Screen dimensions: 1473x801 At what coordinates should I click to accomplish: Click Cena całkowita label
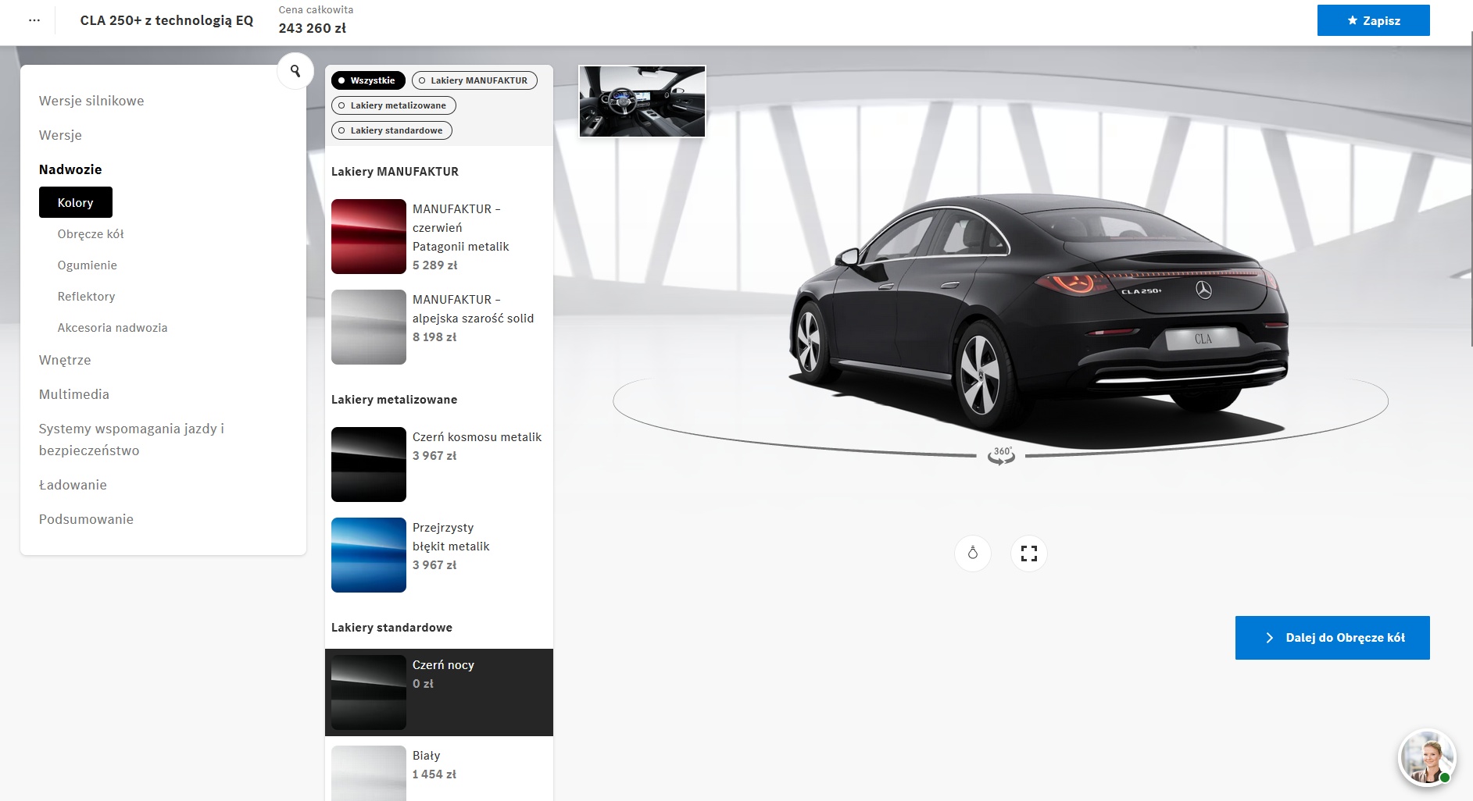point(316,10)
